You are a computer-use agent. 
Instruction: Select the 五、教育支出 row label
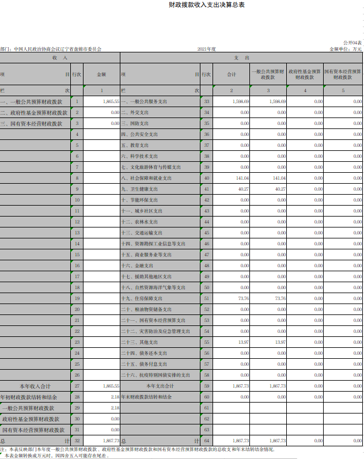(135, 145)
